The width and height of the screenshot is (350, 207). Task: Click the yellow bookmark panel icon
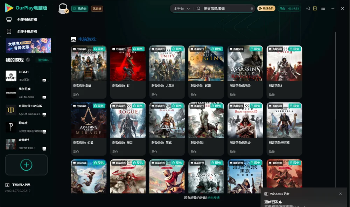(x=315, y=8)
